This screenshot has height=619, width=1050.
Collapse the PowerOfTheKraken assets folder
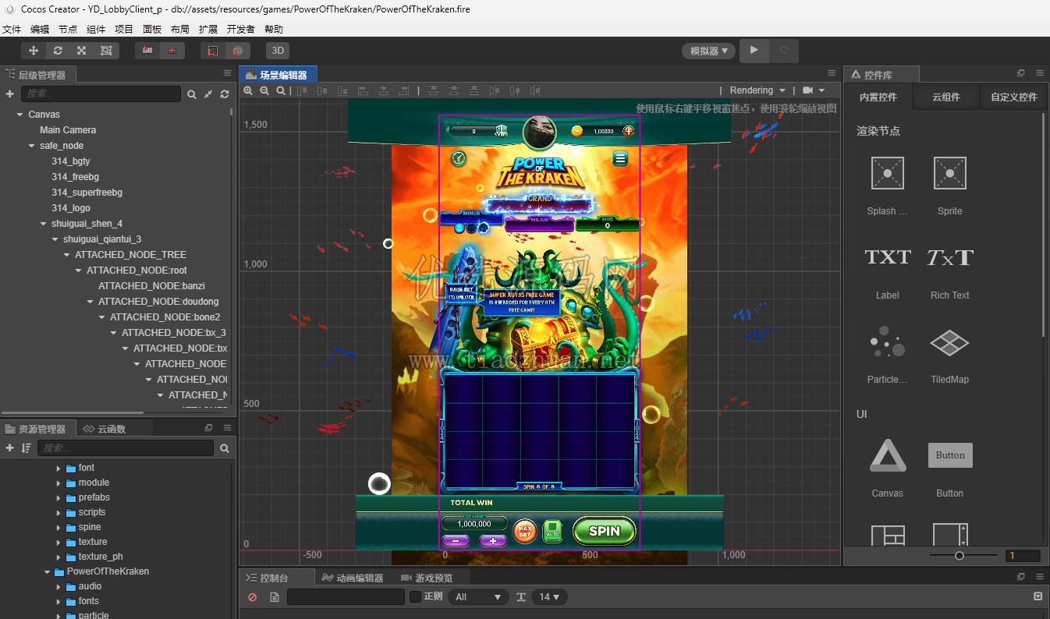pos(47,572)
